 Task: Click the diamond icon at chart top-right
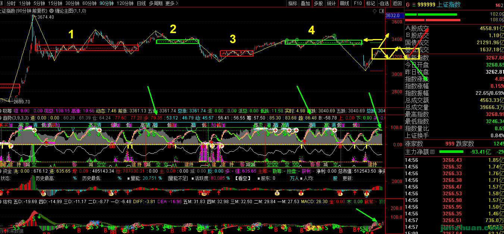click(x=375, y=11)
